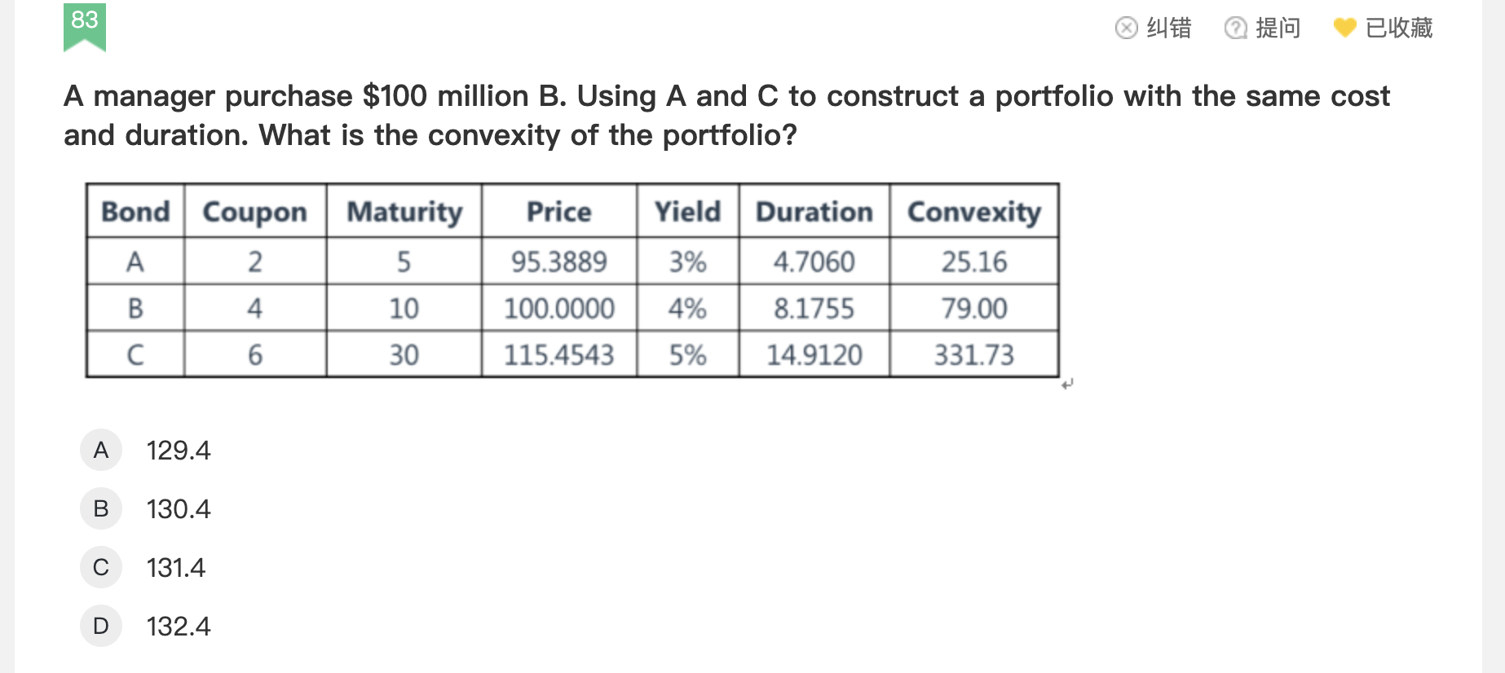
Task: Click the Price cell showing 115.4543
Action: tap(558, 355)
